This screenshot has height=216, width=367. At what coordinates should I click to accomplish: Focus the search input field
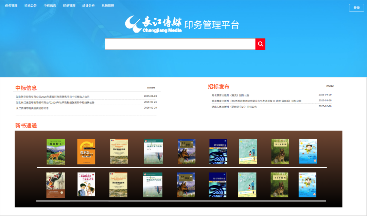(x=180, y=44)
